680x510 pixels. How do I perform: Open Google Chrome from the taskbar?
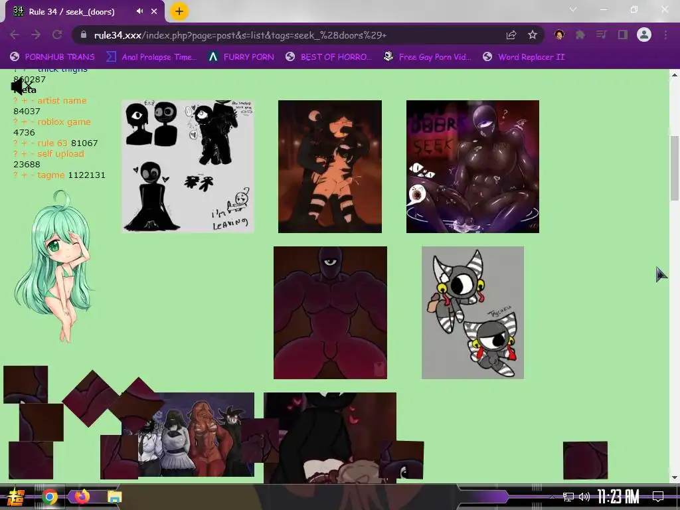(x=50, y=497)
